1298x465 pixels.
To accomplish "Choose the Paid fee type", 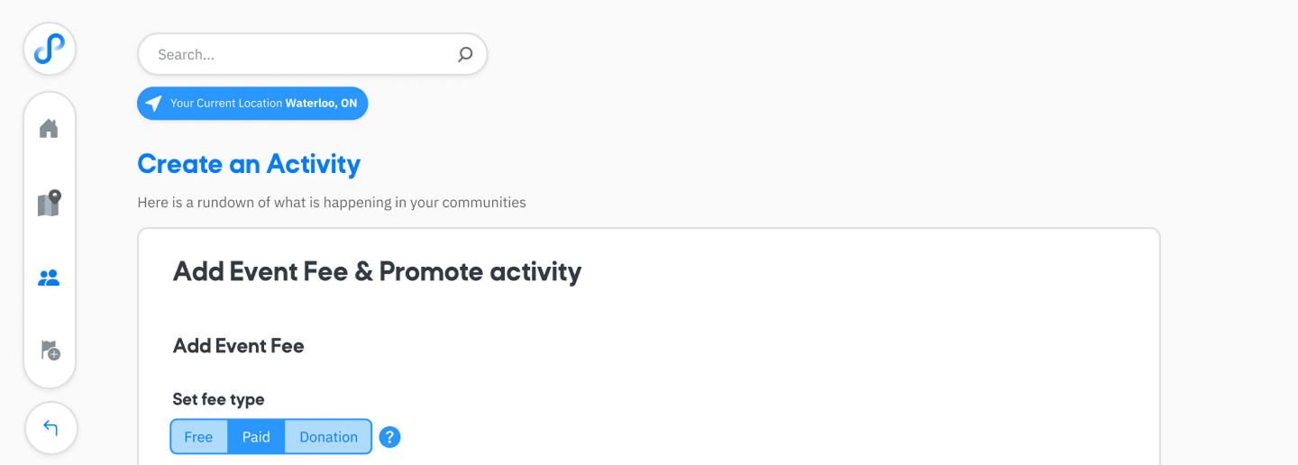I will [256, 437].
